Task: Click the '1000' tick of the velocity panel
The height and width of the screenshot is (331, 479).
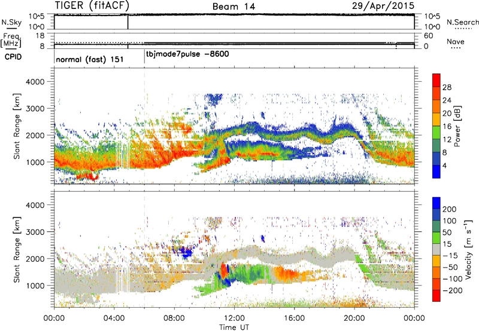Action: pos(35,286)
